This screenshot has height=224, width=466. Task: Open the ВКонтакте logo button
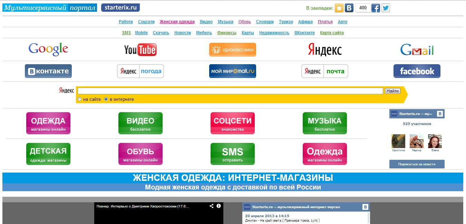pos(48,71)
